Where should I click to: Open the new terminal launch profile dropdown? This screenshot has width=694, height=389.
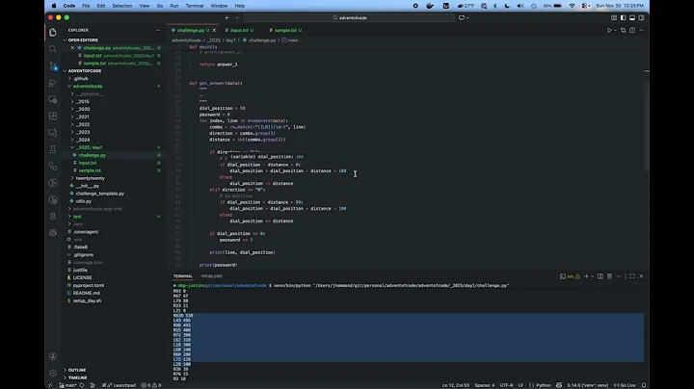(x=592, y=276)
